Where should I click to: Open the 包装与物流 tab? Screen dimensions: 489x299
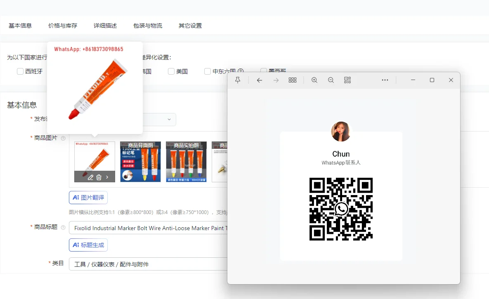(148, 26)
